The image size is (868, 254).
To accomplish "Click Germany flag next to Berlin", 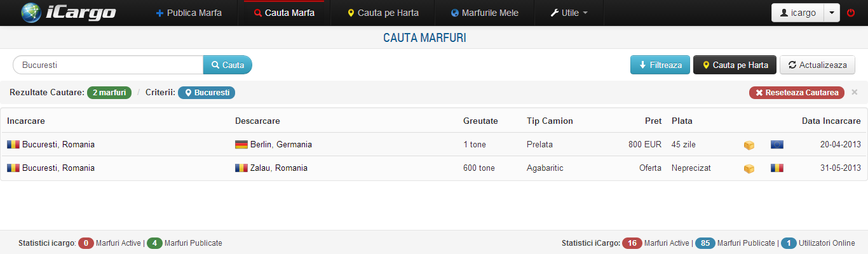I will pos(241,145).
